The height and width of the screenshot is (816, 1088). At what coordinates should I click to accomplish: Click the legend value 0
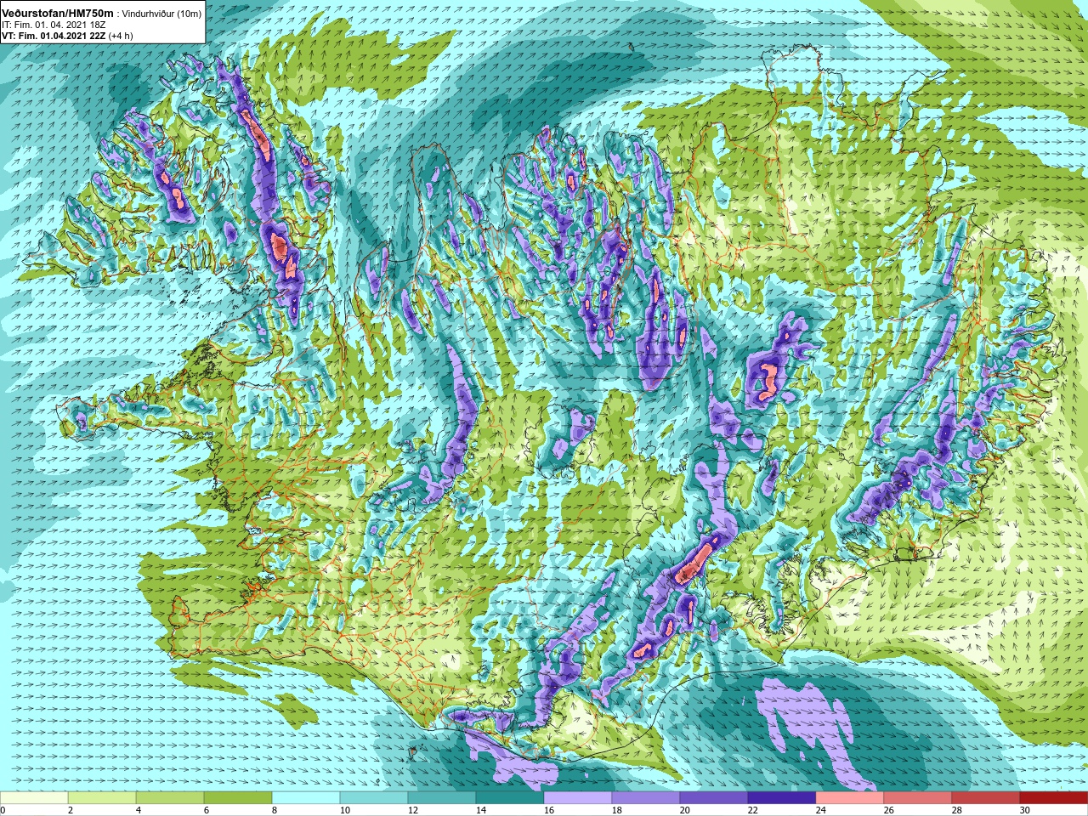point(3,810)
